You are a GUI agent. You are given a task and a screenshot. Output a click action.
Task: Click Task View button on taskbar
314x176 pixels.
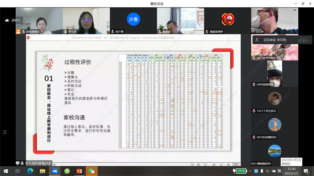point(17,171)
